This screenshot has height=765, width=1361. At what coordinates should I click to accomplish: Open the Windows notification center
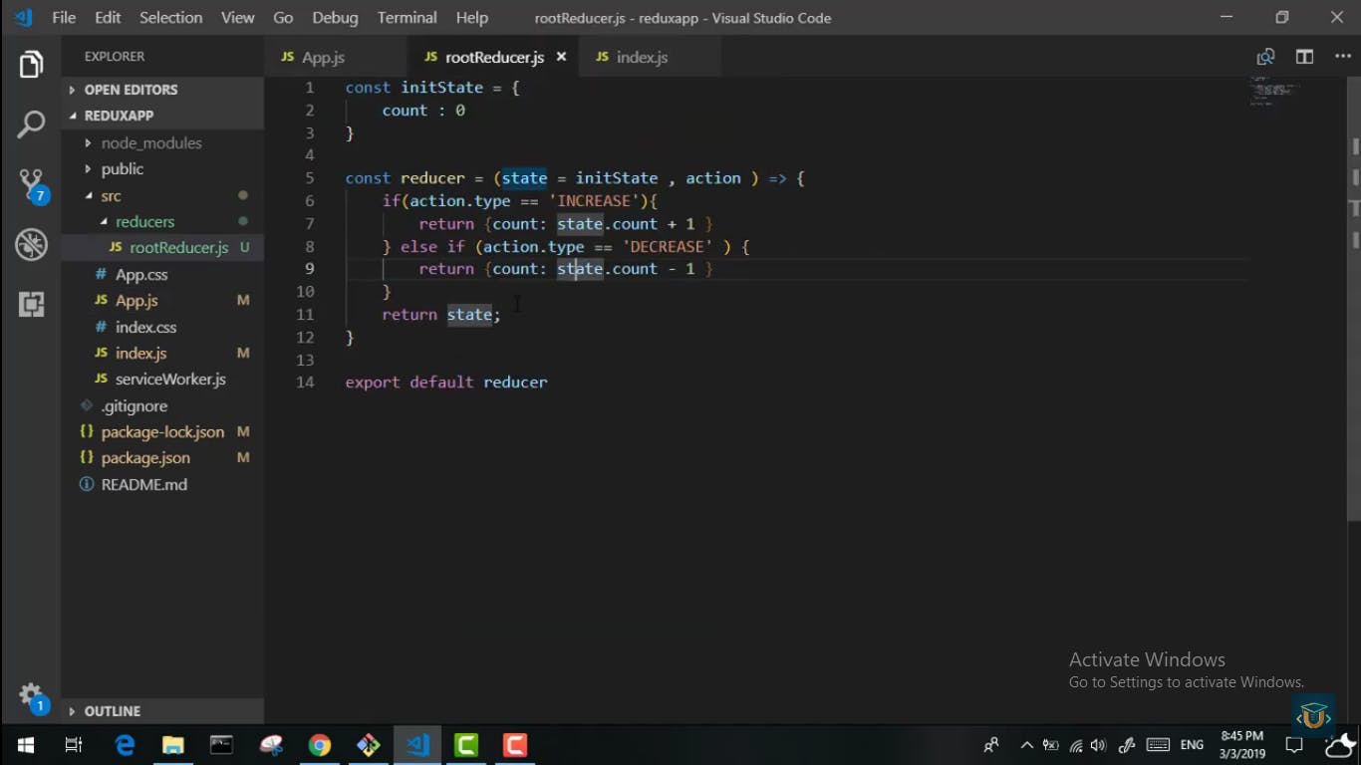(1294, 745)
